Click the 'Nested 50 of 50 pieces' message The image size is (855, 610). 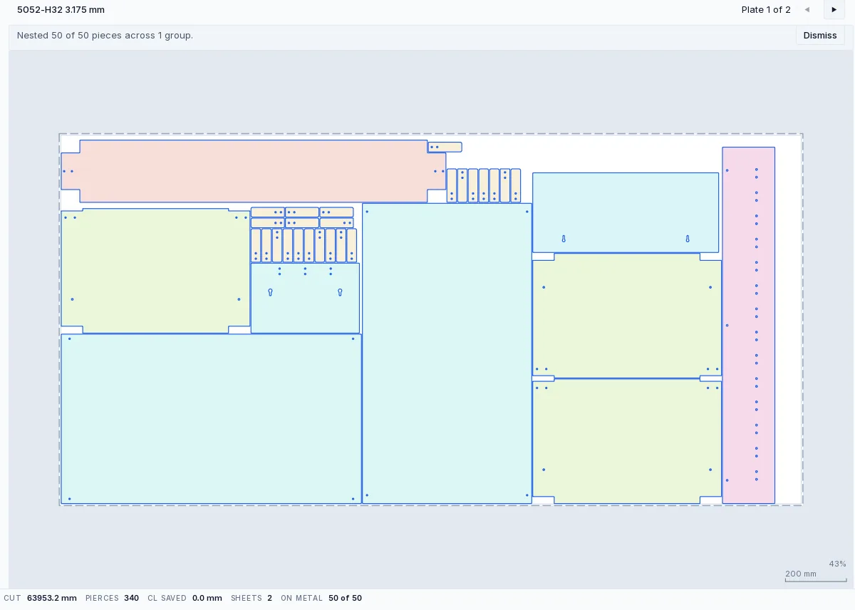point(105,36)
